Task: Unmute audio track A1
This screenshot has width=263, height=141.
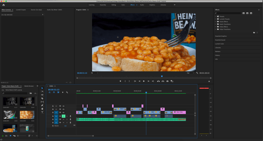Action: coord(64,116)
